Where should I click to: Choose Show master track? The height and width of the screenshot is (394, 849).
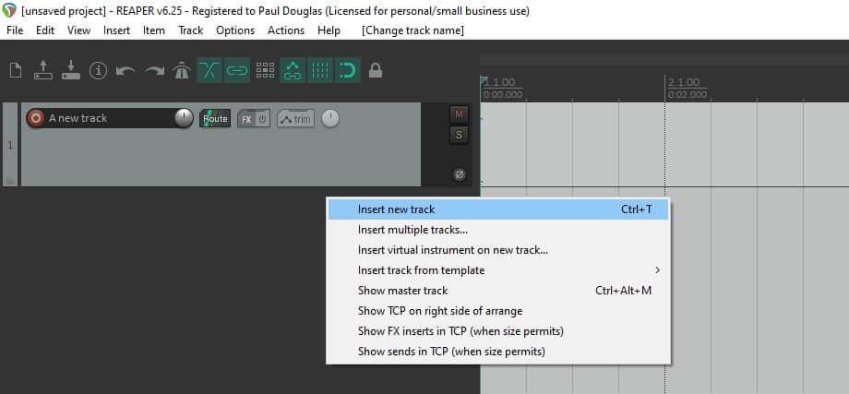[498, 291]
